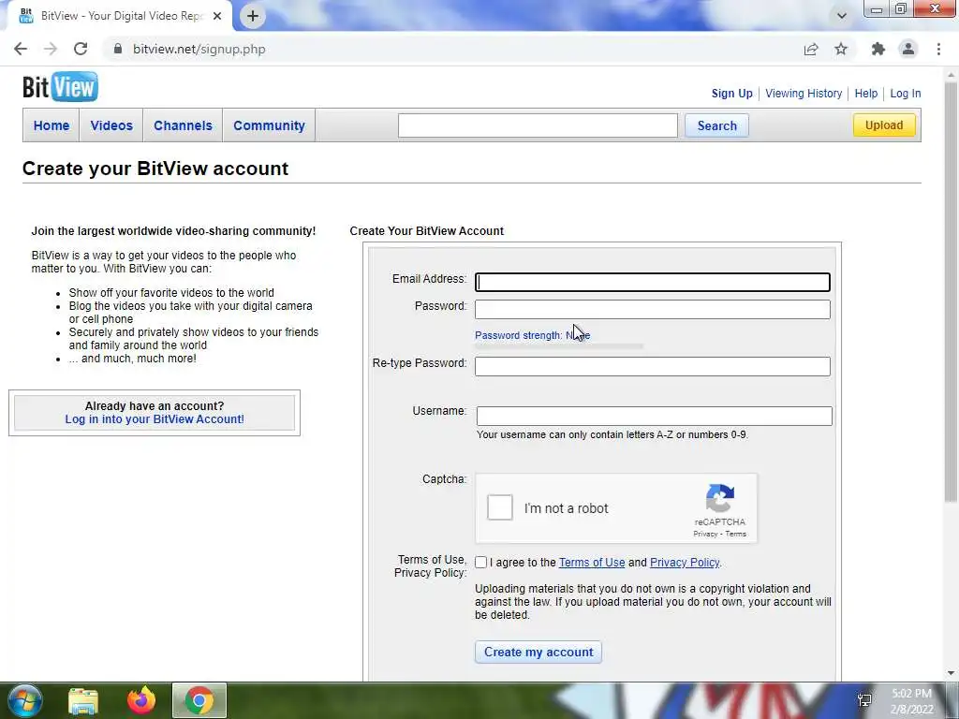Open File Explorer from the taskbar

click(83, 700)
